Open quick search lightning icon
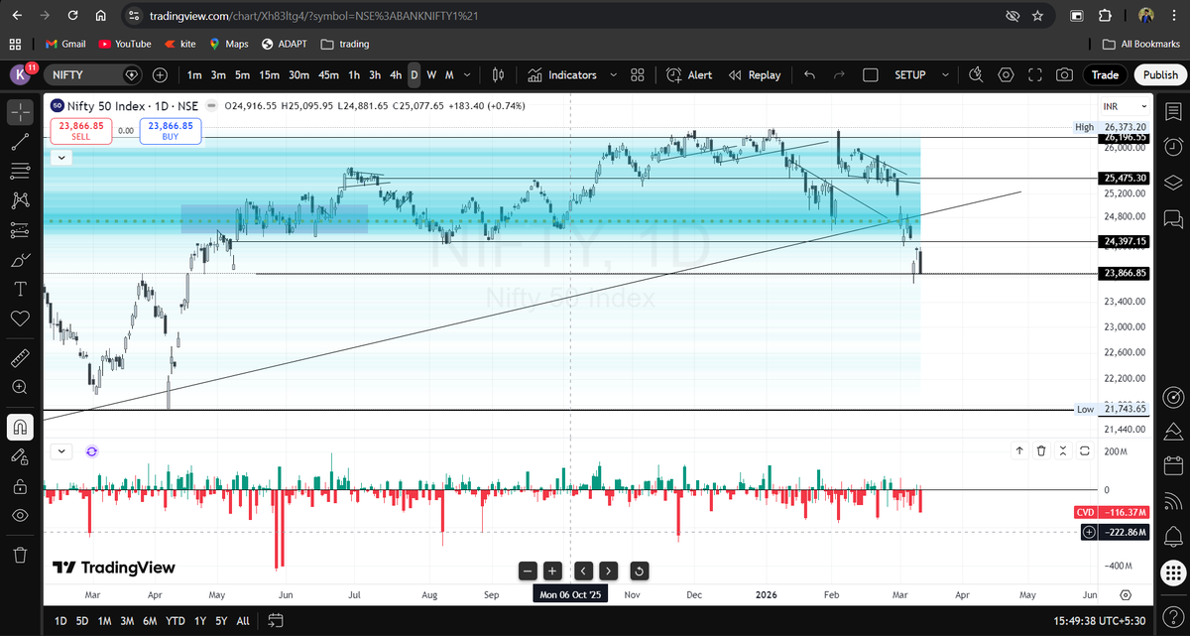The image size is (1190, 636). (976, 74)
